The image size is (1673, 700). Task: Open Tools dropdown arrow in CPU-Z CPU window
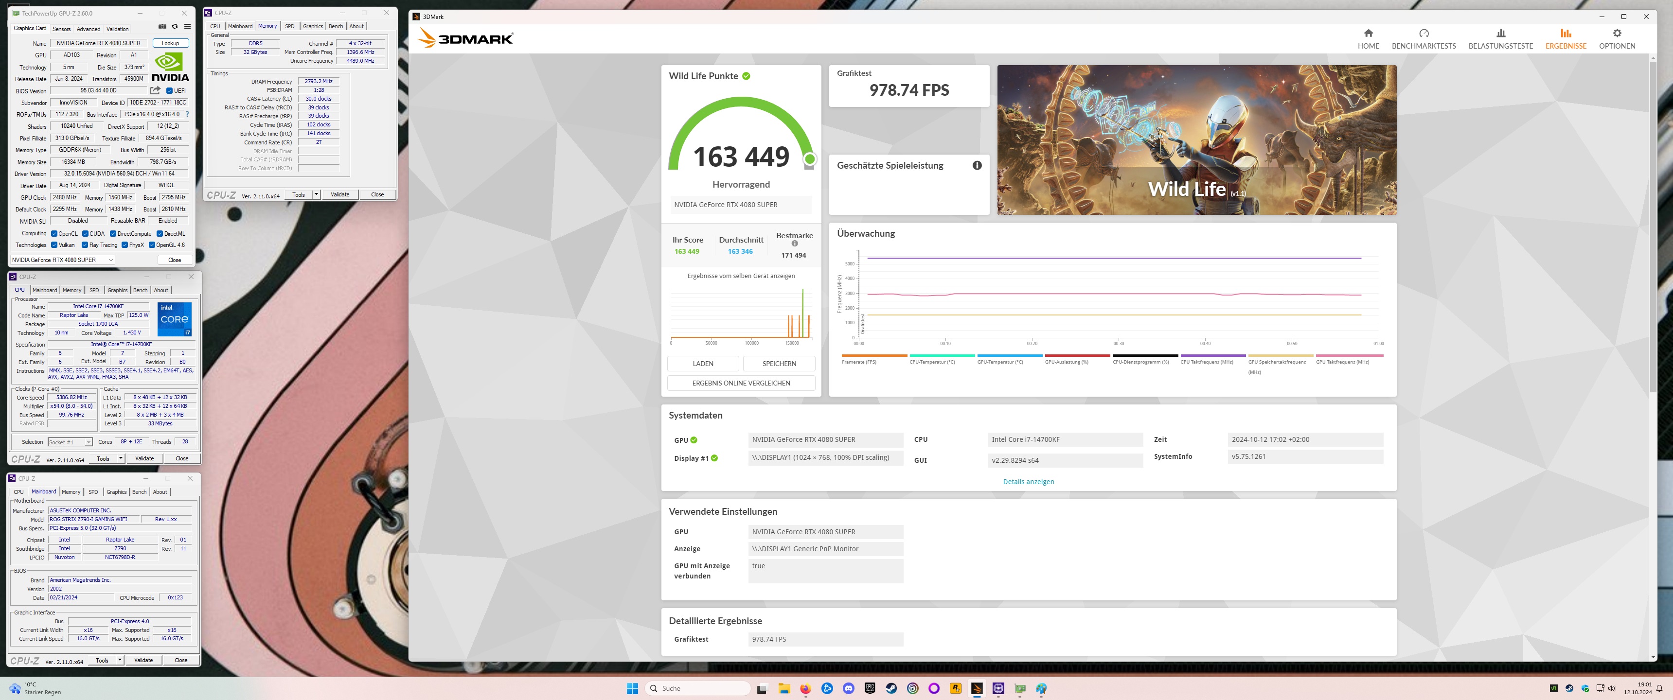point(121,458)
